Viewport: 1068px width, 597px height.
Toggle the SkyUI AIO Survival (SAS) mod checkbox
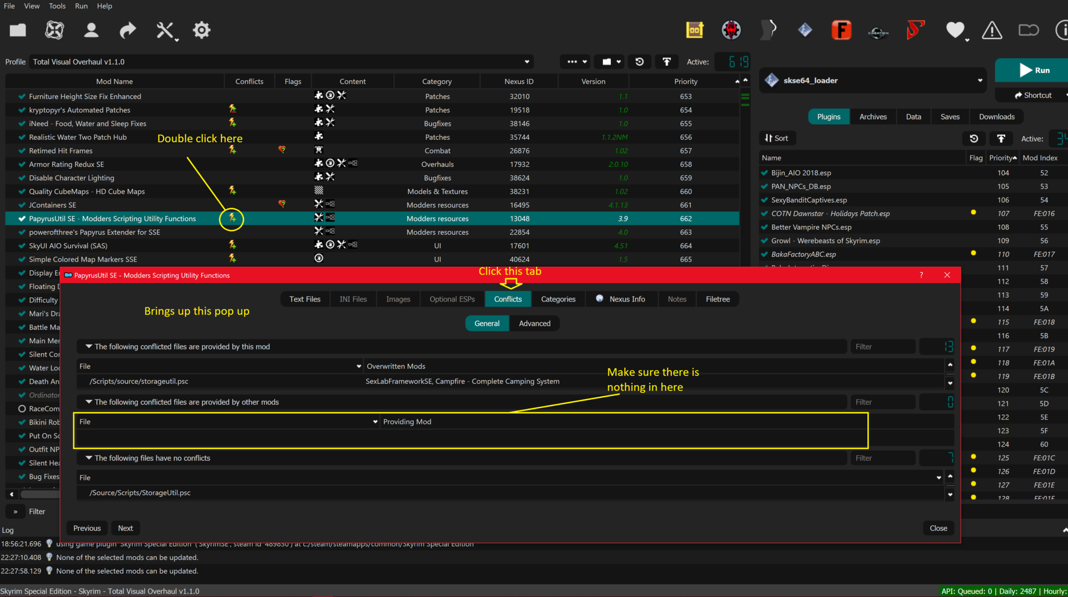point(22,246)
